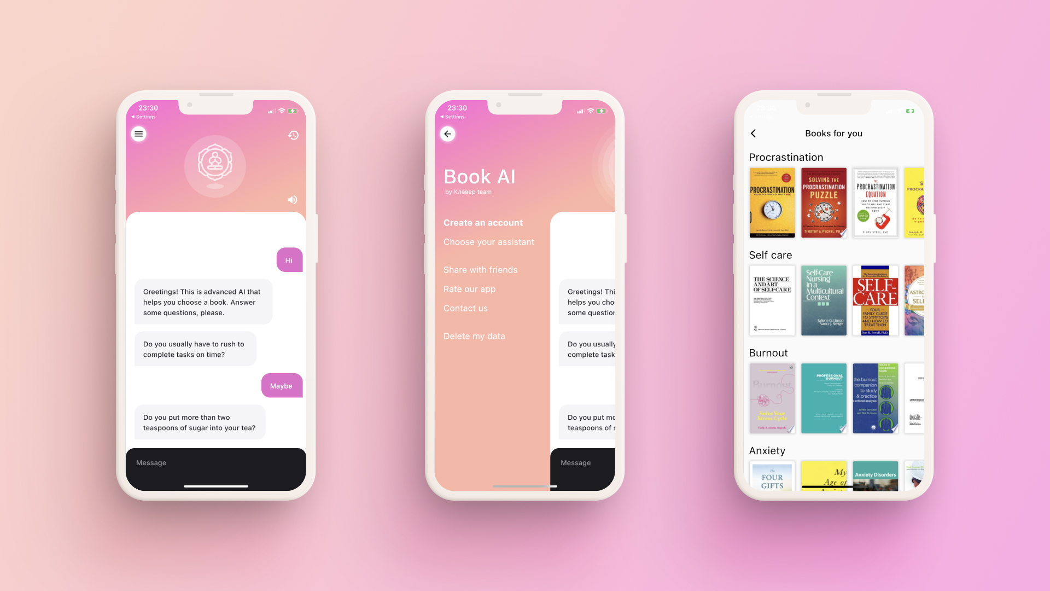Expand the Anxiety books section
The image size is (1050, 591).
(x=767, y=450)
